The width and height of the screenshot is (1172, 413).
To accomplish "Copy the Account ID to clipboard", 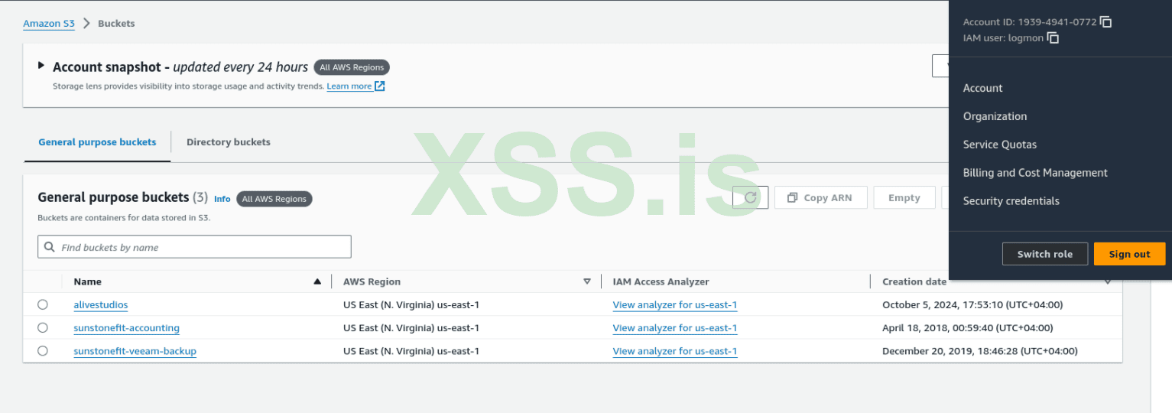I will point(1105,22).
